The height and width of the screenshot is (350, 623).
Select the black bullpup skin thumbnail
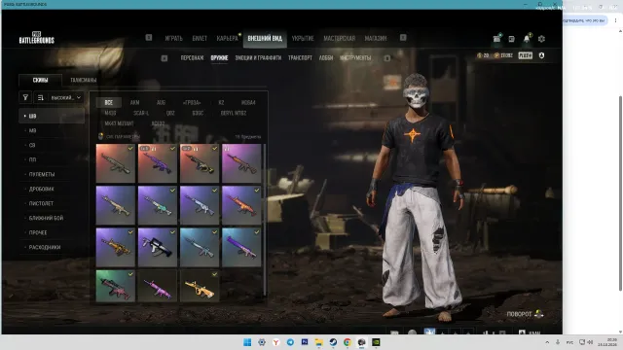click(x=158, y=247)
